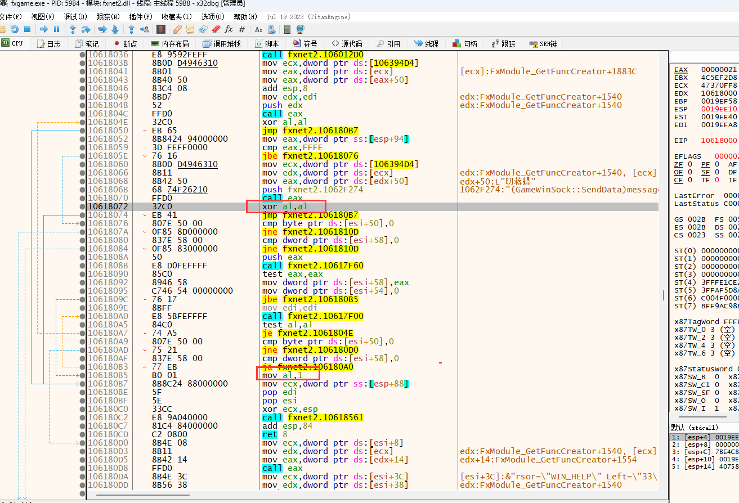Viewport: 739px width, 503px height.
Task: Click the intermodular calls icon
Action: [x=272, y=29]
